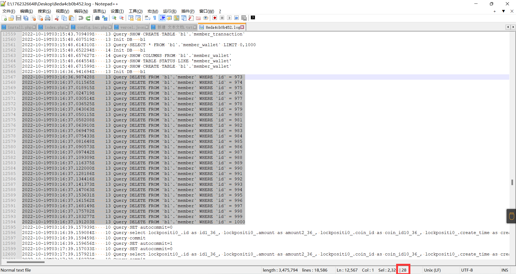Open the ? help menu
This screenshot has width=516, height=274.
220,11
